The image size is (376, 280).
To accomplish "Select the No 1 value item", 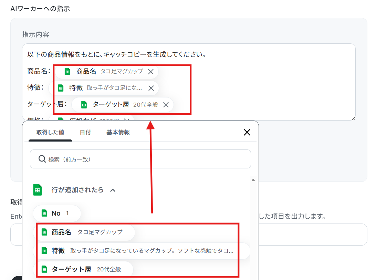I will 57,213.
